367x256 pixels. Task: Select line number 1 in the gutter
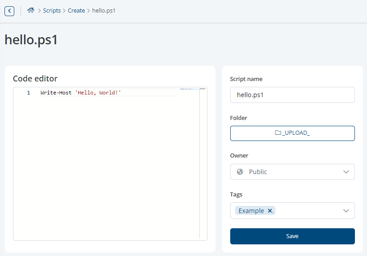29,93
